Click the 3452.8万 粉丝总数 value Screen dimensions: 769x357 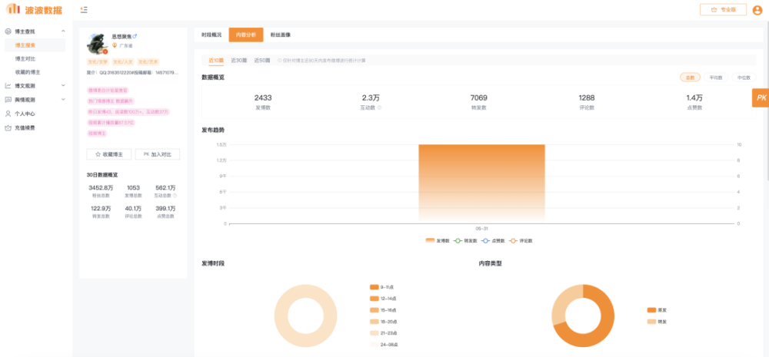pyautogui.click(x=101, y=187)
